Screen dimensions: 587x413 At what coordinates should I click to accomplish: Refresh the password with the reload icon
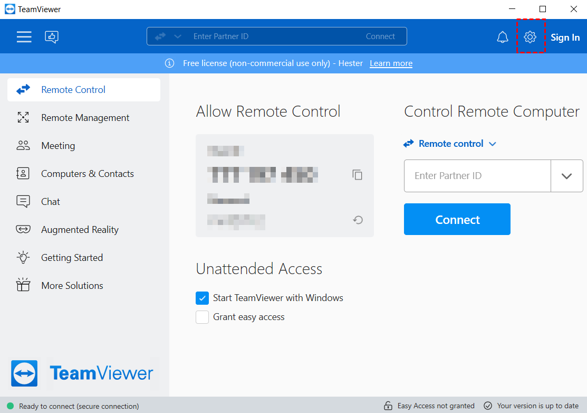click(358, 220)
